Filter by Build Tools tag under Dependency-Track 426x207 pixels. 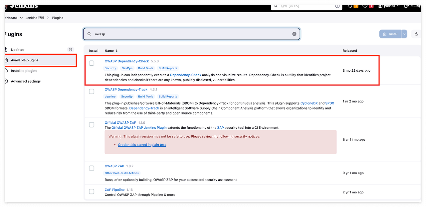[x=146, y=97]
